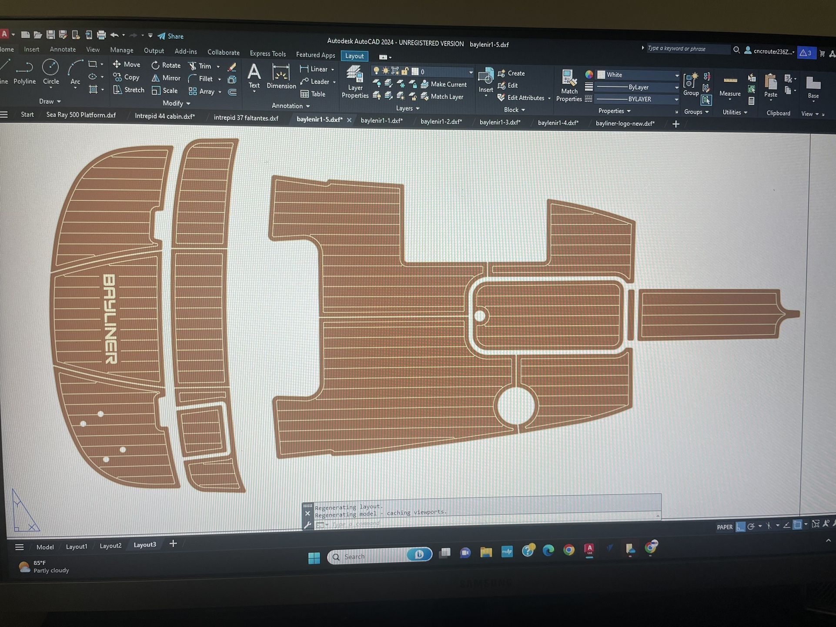Click the Rectangle tool icon
The width and height of the screenshot is (836, 627).
tap(92, 64)
